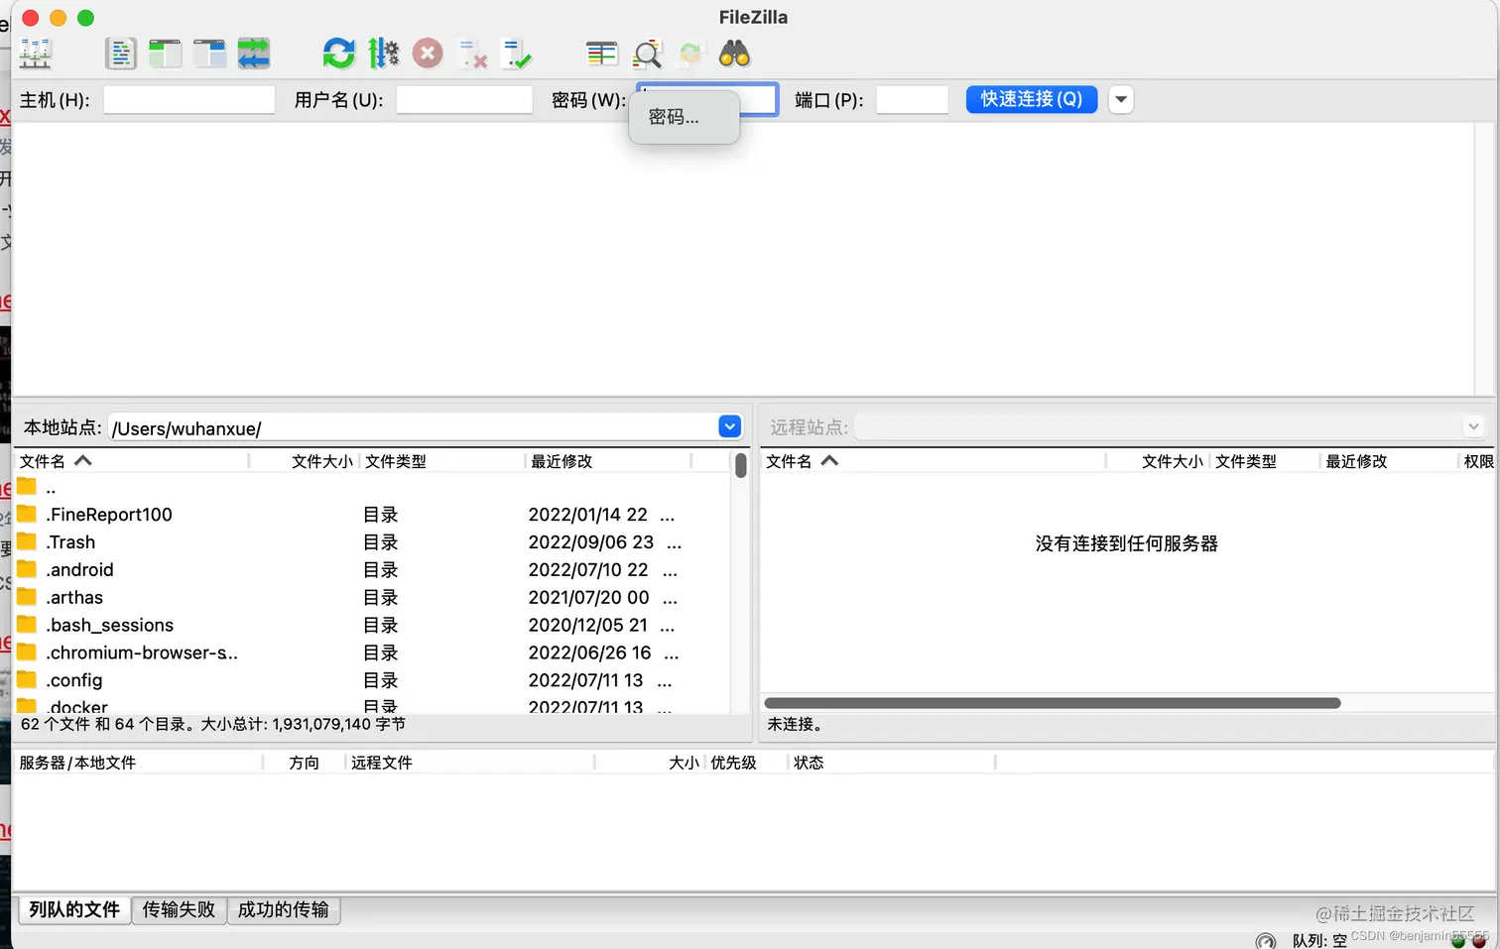Click the 状态 queue column header
This screenshot has height=949, width=1500.
(x=892, y=763)
